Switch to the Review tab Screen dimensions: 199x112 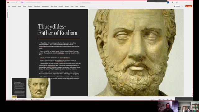tap(67, 6)
